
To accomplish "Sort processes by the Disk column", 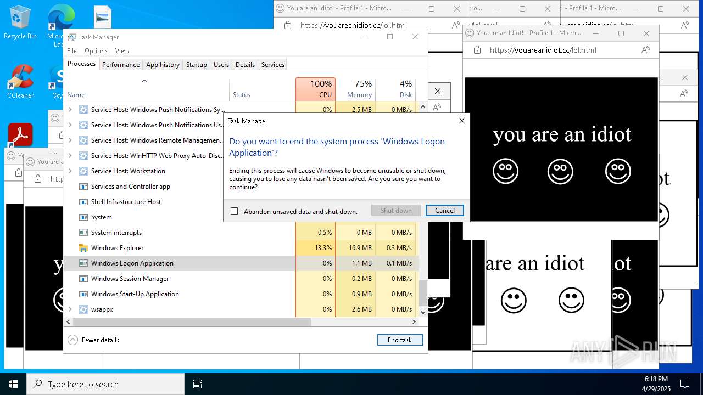I will click(x=395, y=89).
